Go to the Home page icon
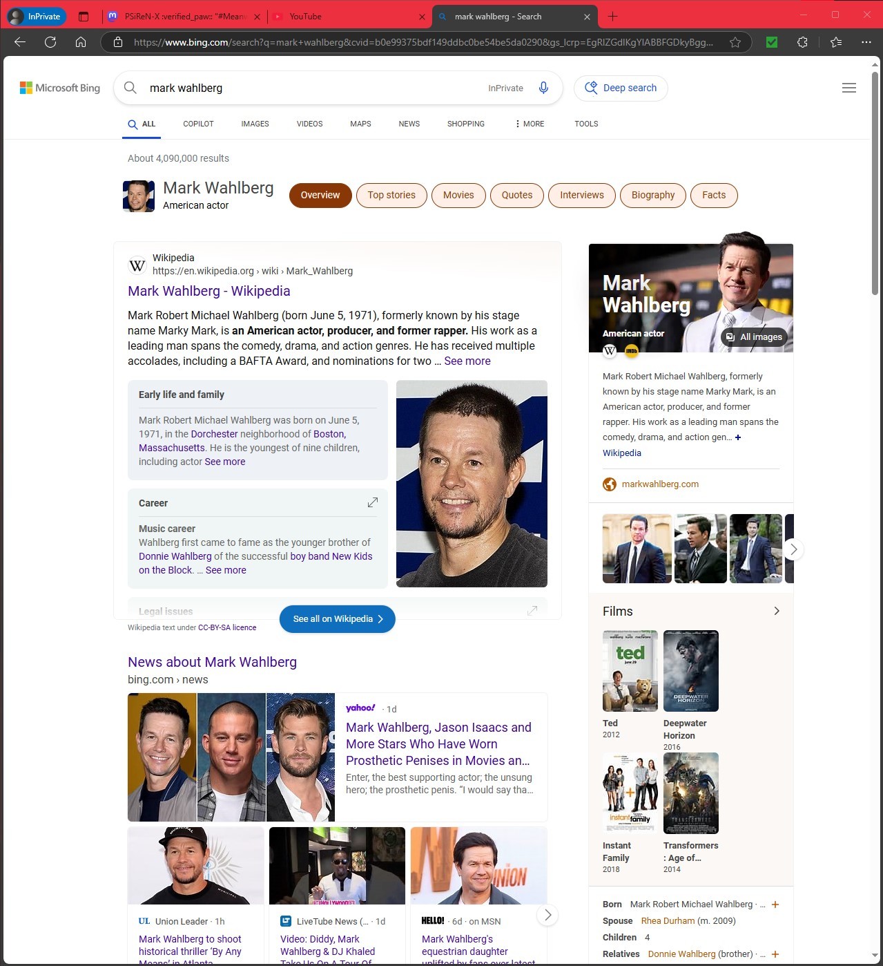The width and height of the screenshot is (883, 966). (x=81, y=42)
